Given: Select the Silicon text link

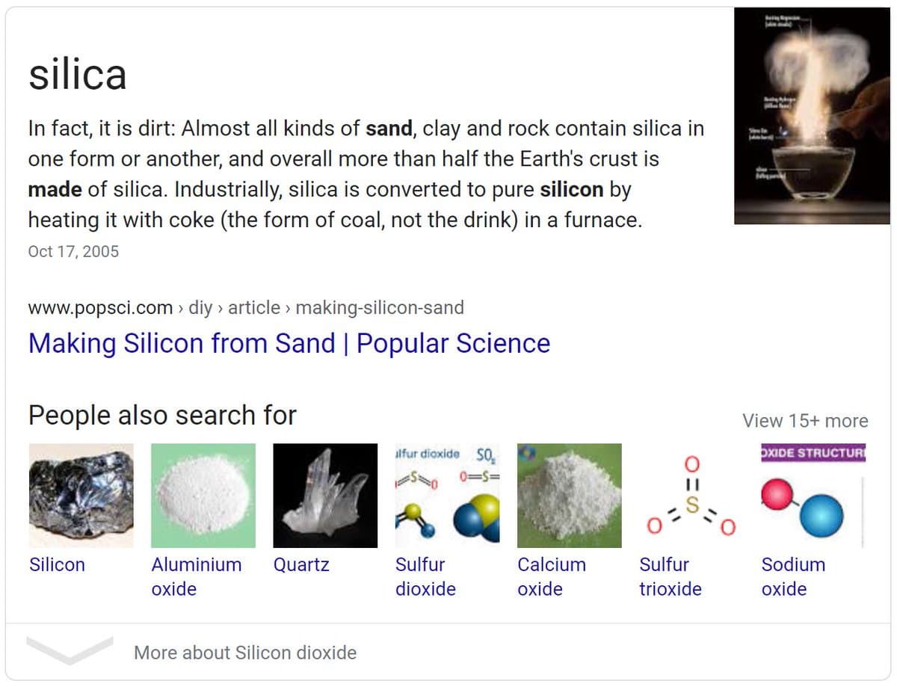Looking at the screenshot, I should click(57, 564).
